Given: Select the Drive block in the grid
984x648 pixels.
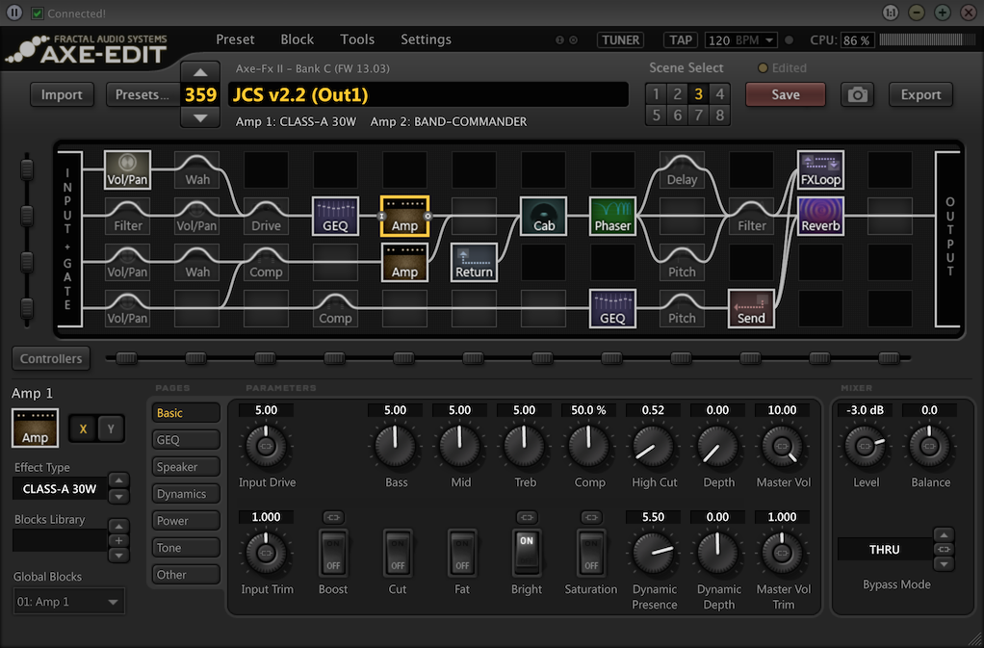Looking at the screenshot, I should point(266,216).
